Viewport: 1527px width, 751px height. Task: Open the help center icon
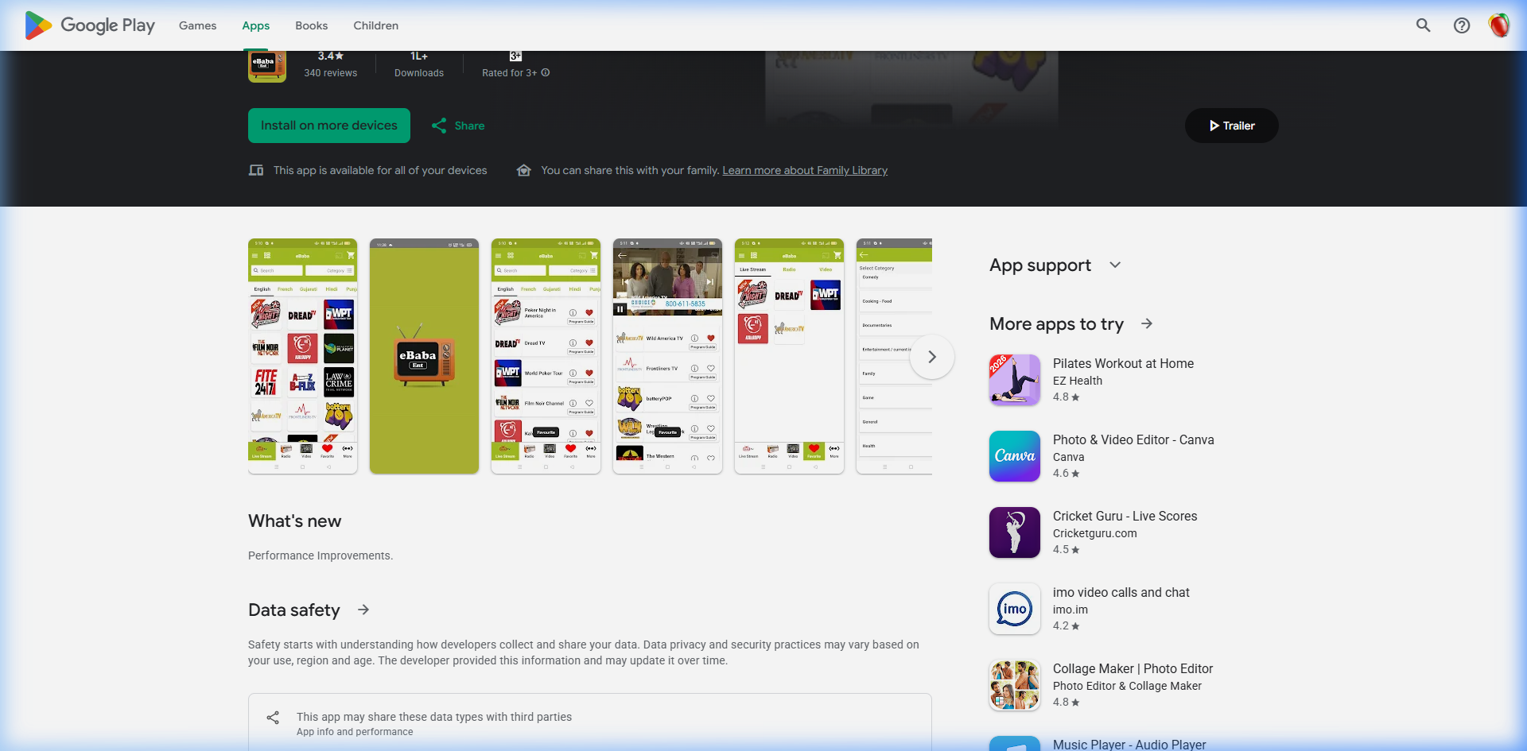pos(1461,25)
